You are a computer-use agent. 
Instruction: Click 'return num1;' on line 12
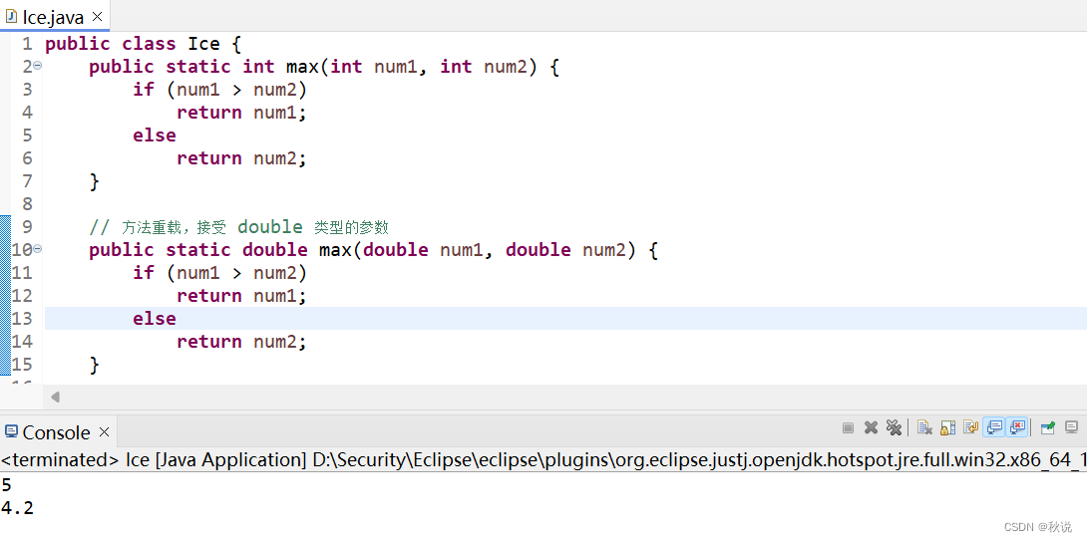241,296
